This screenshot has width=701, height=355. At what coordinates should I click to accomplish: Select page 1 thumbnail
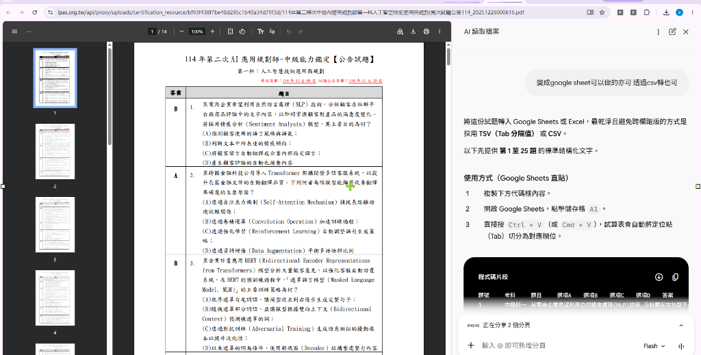[55, 78]
